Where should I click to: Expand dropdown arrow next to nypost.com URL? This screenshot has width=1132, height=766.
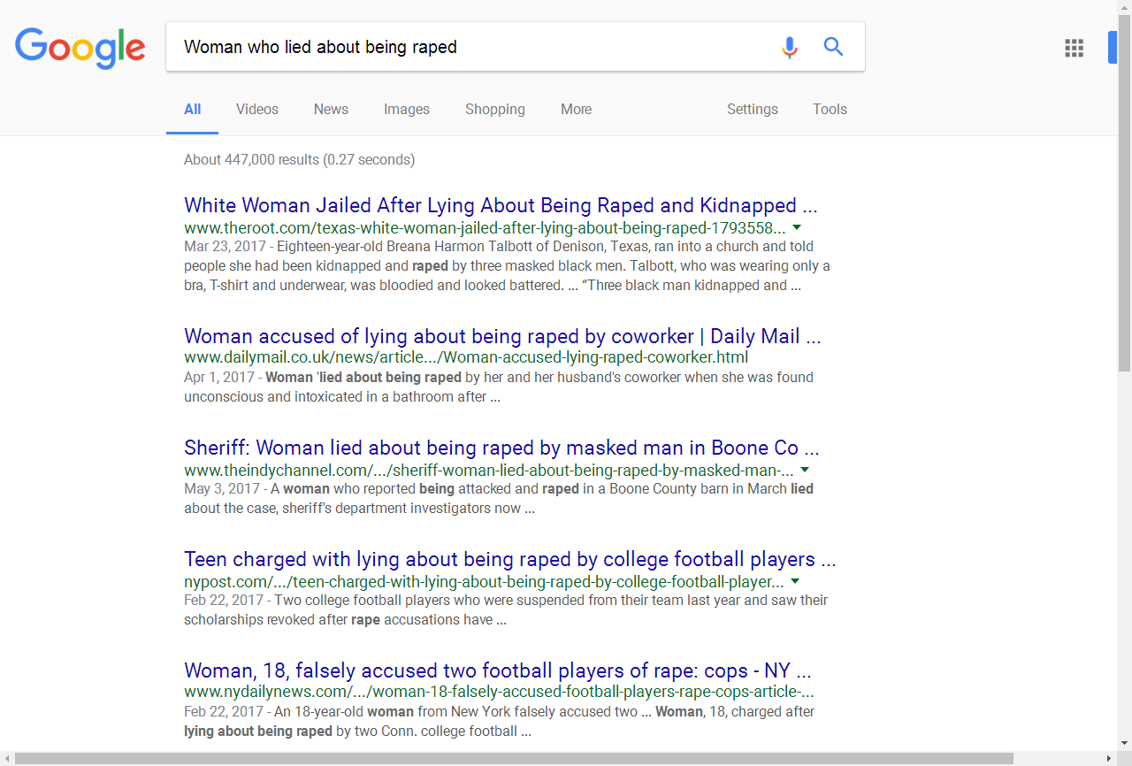click(x=794, y=581)
